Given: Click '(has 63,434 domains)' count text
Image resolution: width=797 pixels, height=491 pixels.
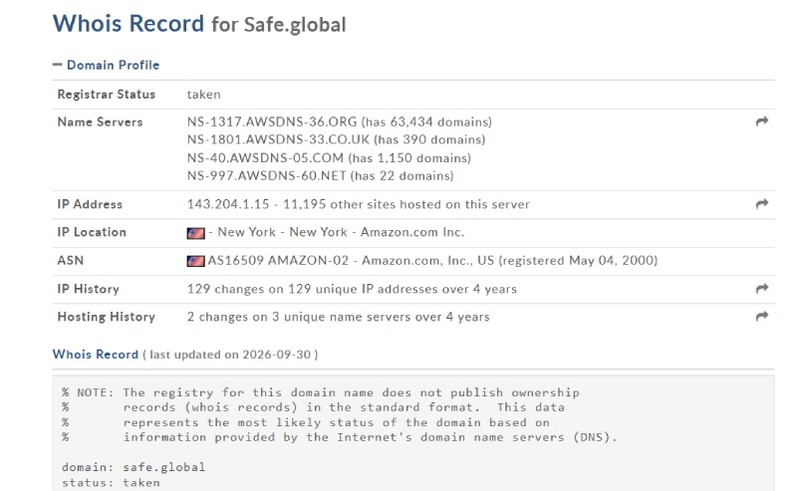Looking at the screenshot, I should click(427, 122).
